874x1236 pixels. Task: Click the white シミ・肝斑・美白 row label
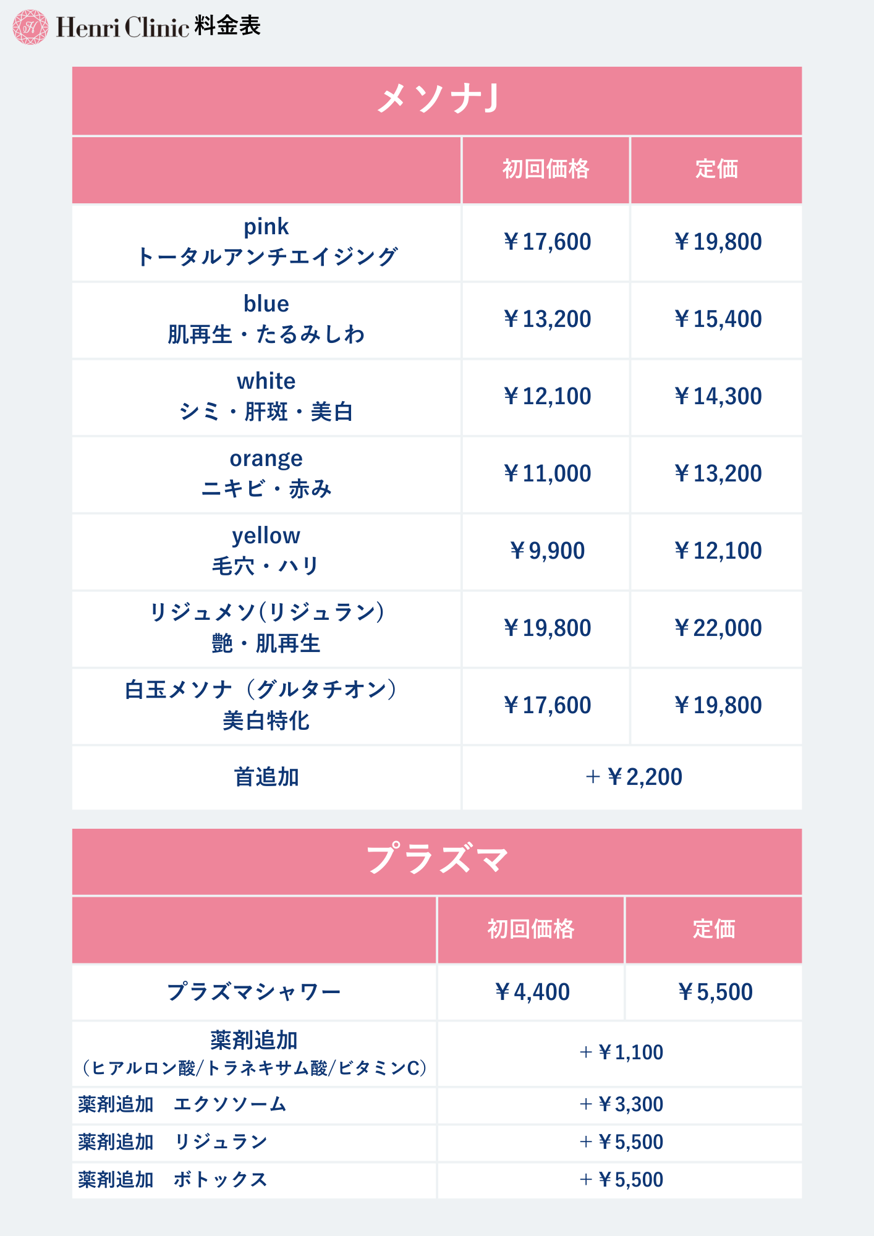click(266, 396)
